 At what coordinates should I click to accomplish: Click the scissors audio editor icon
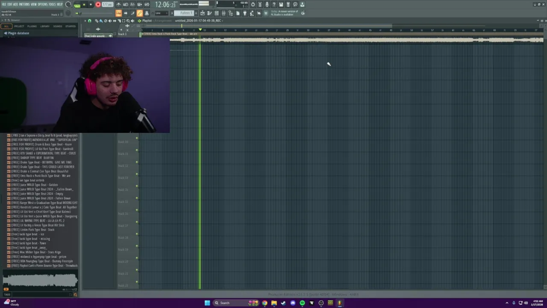260,4
